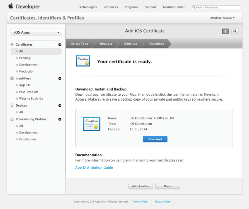Click the Select Type step
The height and width of the screenshot is (209, 249).
79,43
